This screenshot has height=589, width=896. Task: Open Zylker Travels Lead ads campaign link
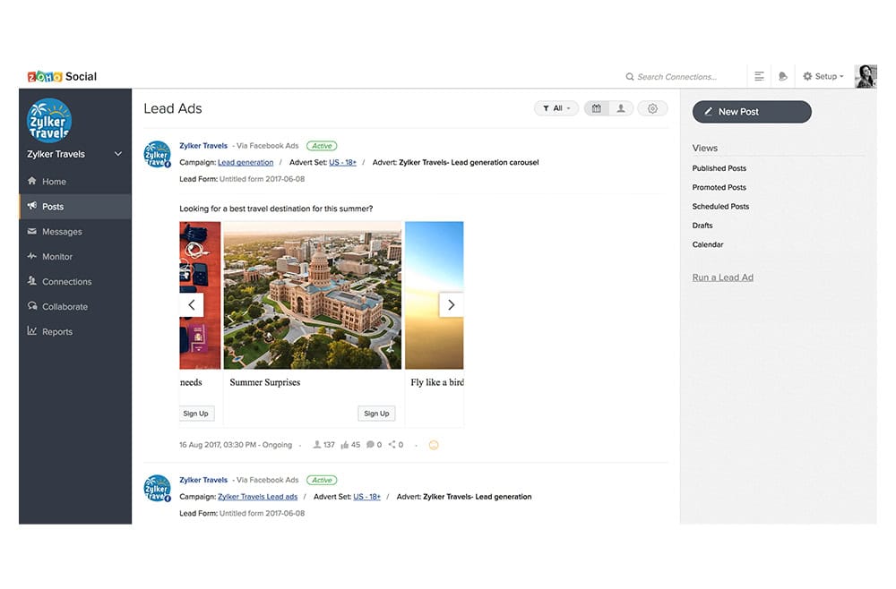[x=257, y=497]
